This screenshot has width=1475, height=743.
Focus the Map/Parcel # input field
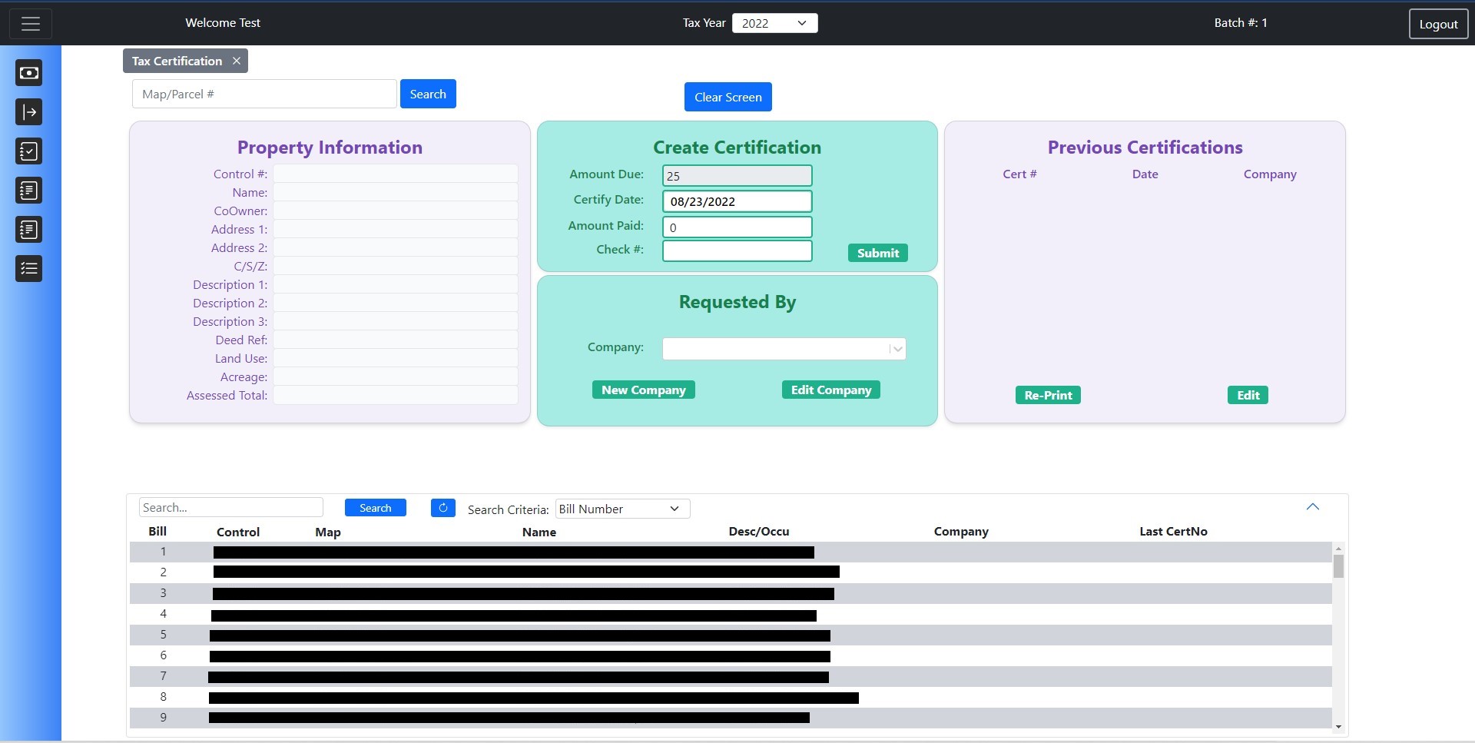click(x=264, y=94)
